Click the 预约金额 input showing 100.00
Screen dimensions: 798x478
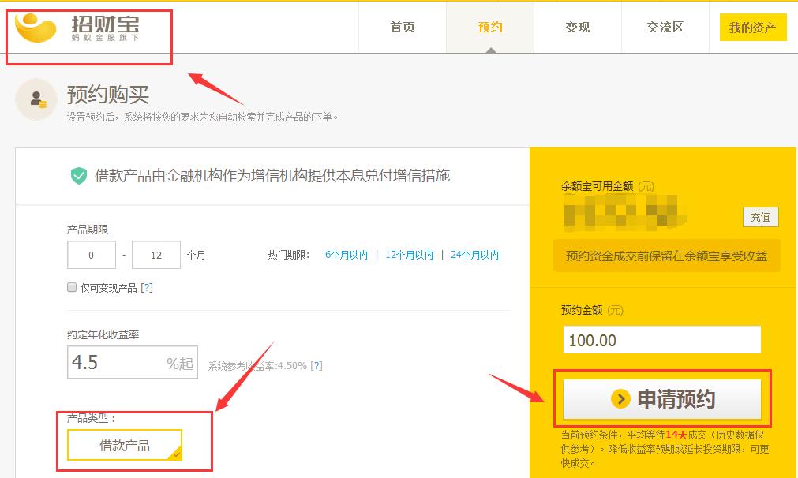pos(661,339)
